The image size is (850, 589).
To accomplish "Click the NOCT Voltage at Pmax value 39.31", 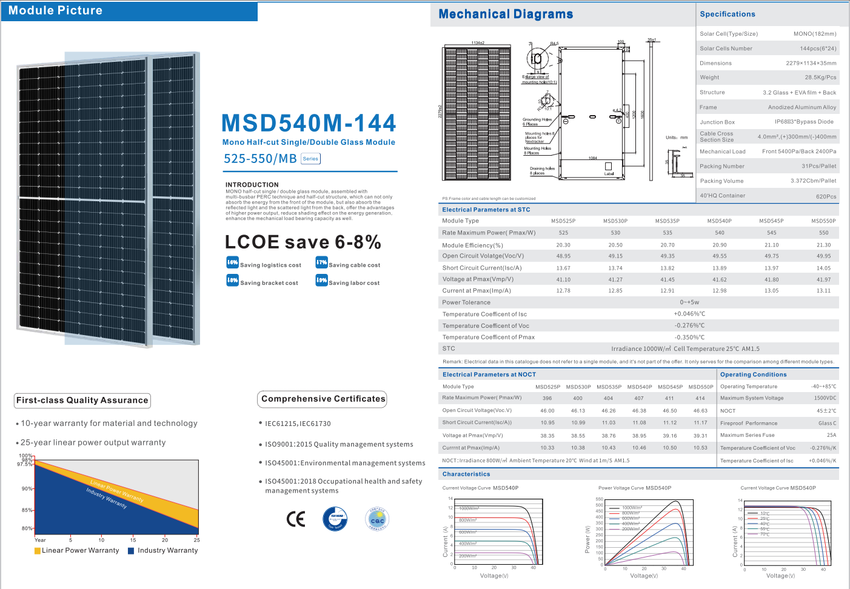I will [700, 436].
